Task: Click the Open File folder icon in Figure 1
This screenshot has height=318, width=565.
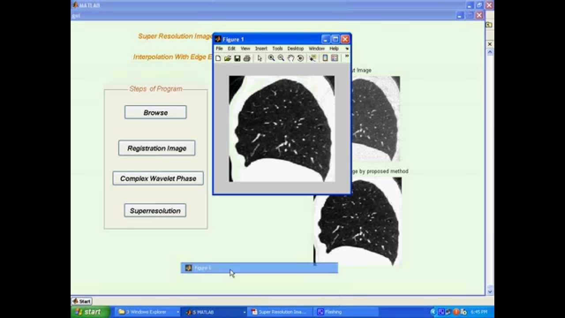Action: tap(228, 58)
